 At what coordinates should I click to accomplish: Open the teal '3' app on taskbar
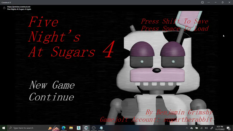(x=79, y=128)
